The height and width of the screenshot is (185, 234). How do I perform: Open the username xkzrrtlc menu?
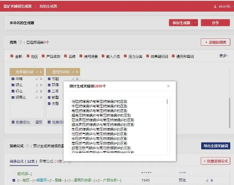pos(225,6)
